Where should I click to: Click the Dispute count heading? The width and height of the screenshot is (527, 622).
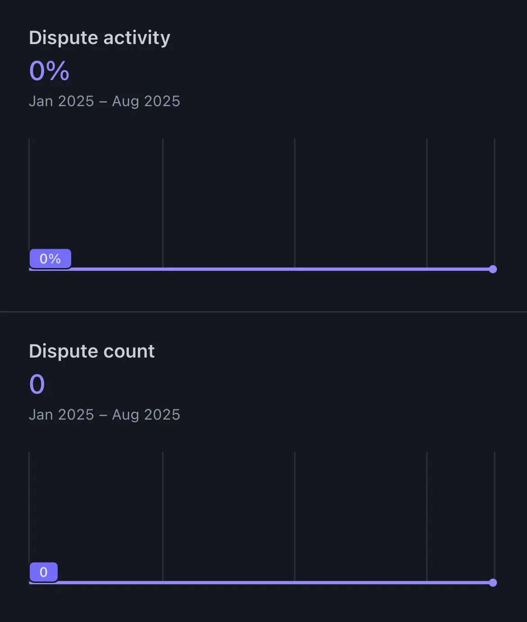tap(91, 351)
